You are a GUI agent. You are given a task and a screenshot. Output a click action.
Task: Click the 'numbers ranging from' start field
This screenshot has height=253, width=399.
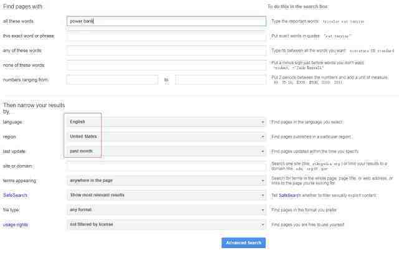point(112,80)
